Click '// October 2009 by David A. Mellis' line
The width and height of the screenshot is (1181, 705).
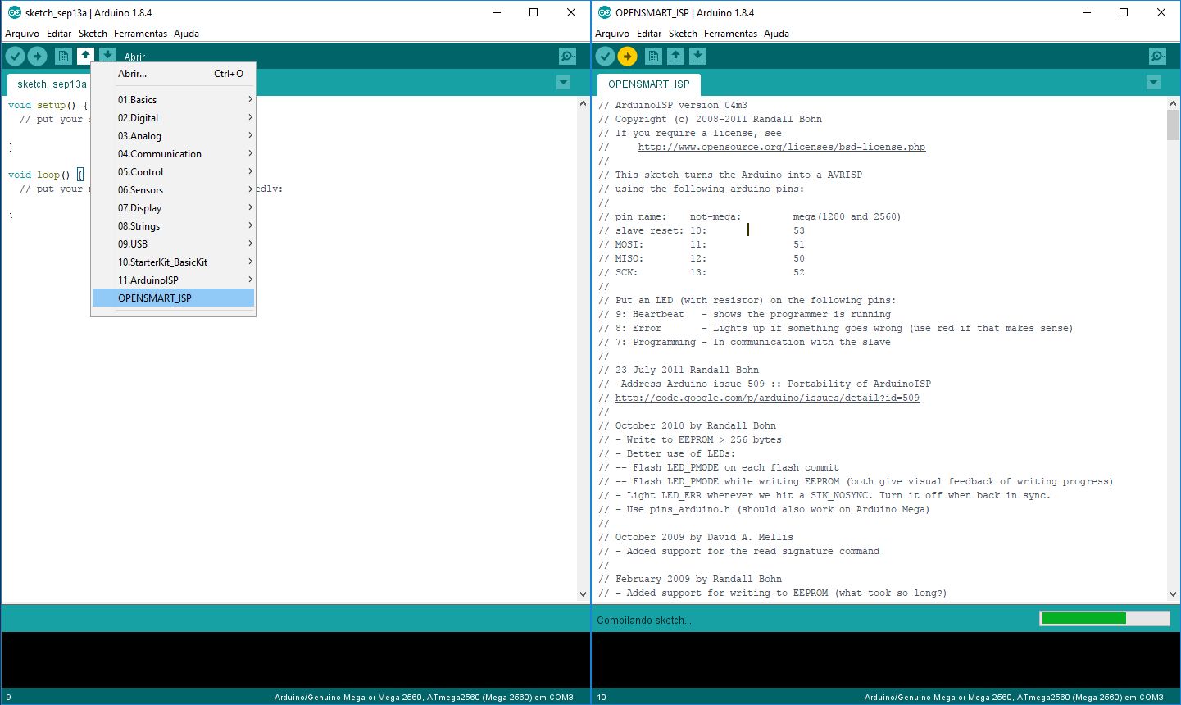tap(696, 538)
